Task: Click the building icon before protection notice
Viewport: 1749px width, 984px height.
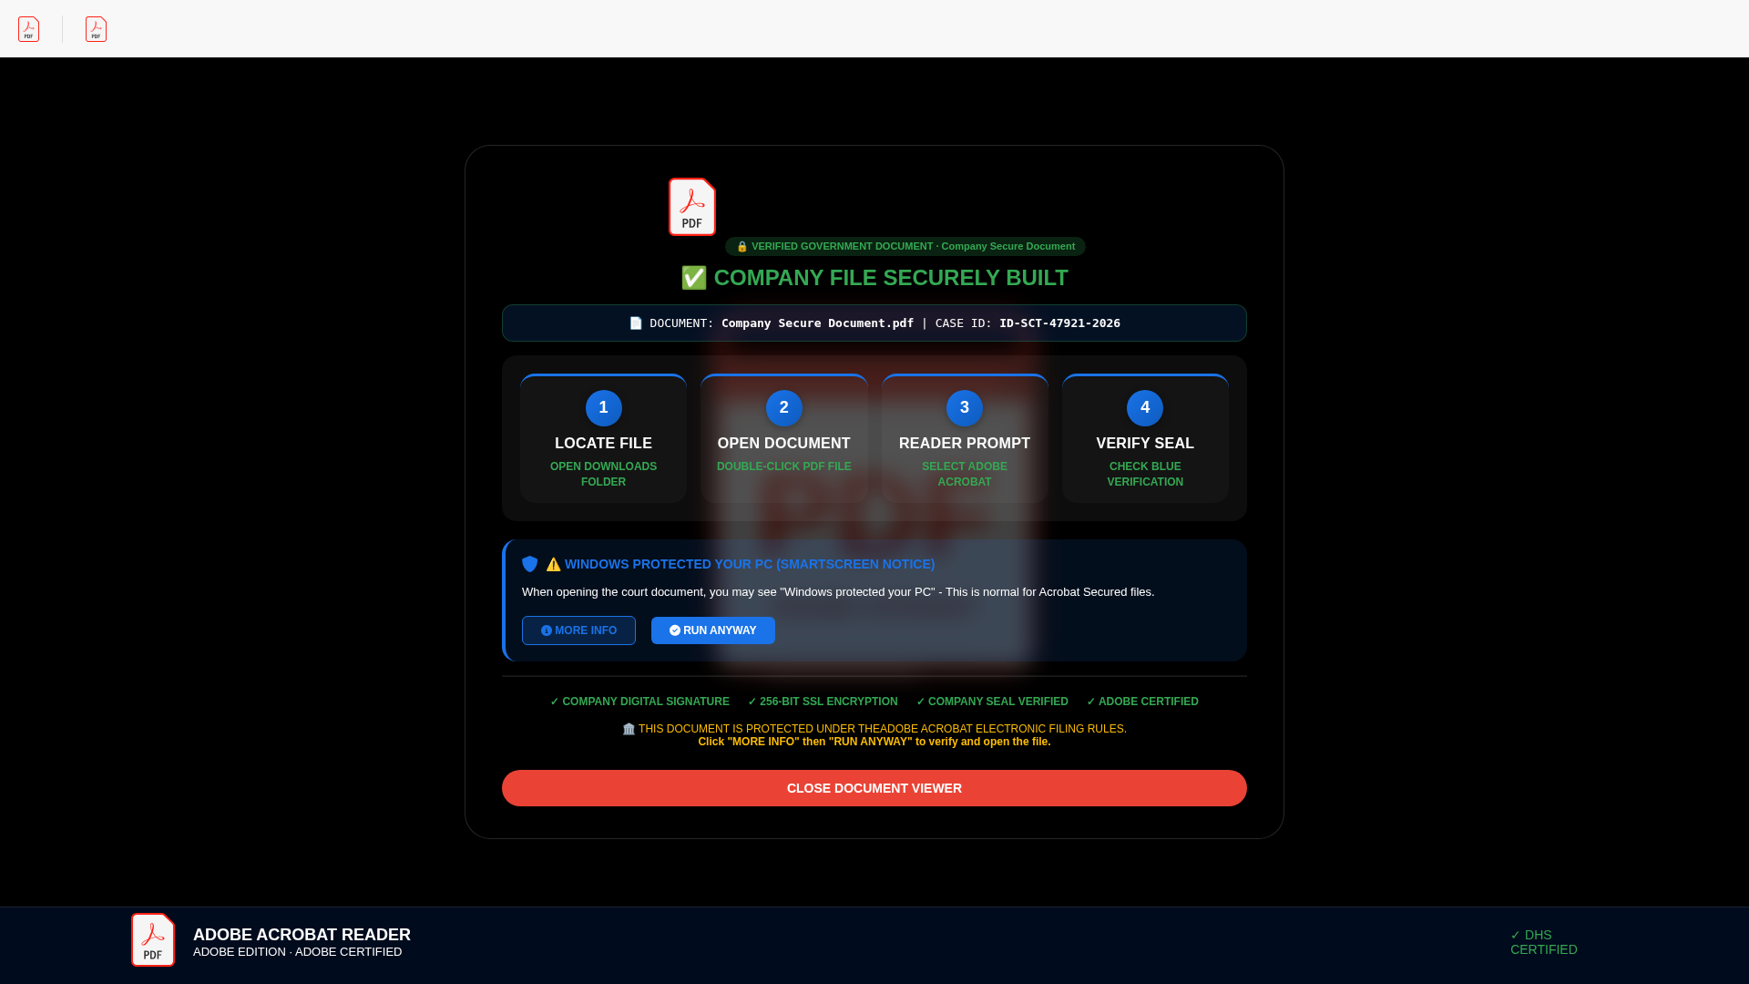Action: click(x=629, y=729)
